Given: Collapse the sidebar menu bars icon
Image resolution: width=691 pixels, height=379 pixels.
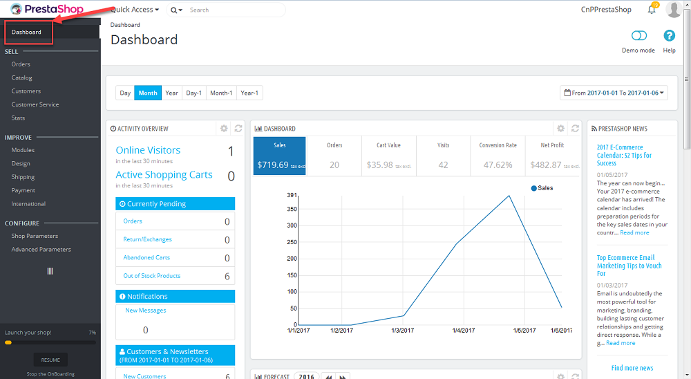Looking at the screenshot, I should click(50, 271).
